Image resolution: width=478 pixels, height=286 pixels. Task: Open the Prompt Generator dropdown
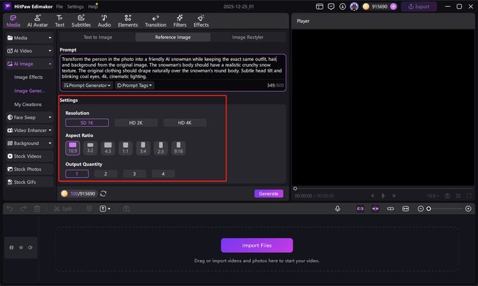tap(87, 85)
